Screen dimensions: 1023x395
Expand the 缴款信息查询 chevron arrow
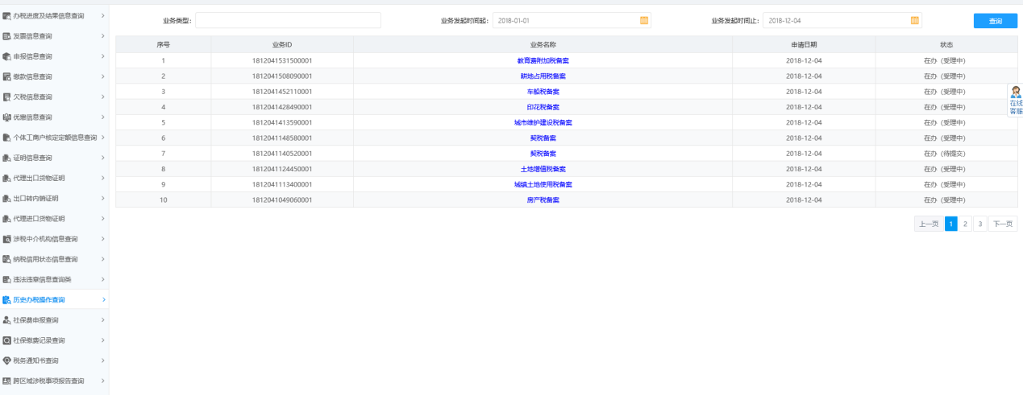[x=102, y=76]
